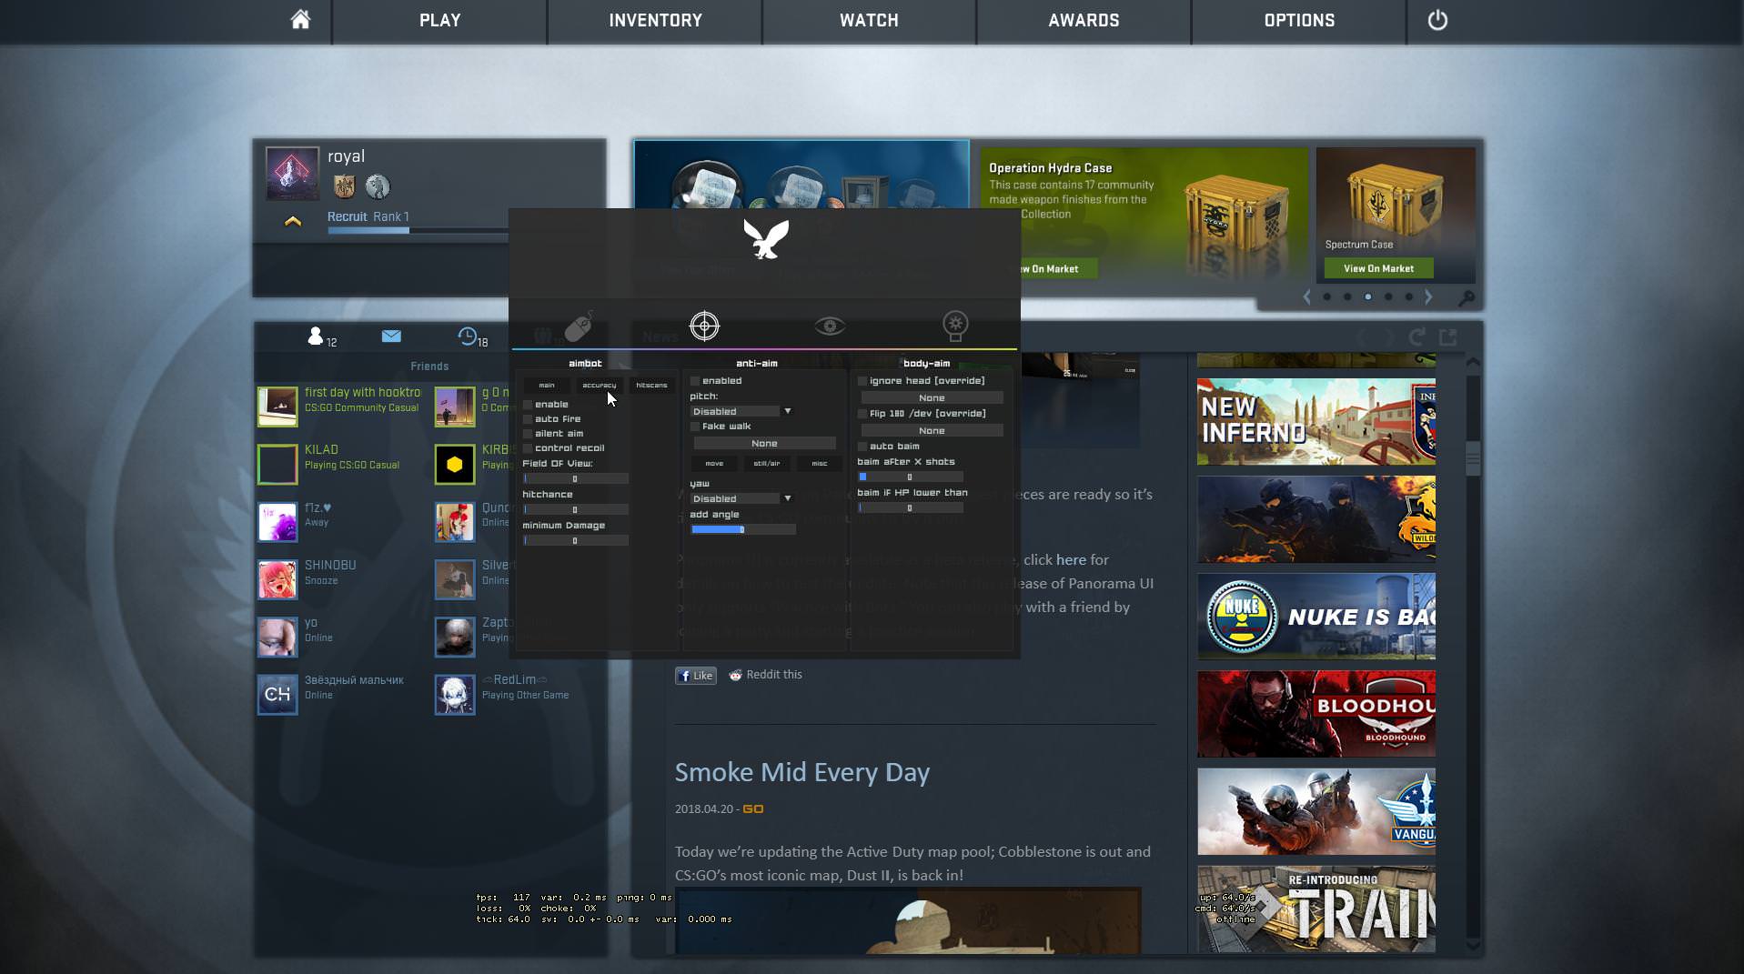Open the WATCH menu
Image resolution: width=1744 pixels, height=974 pixels.
[x=869, y=20]
